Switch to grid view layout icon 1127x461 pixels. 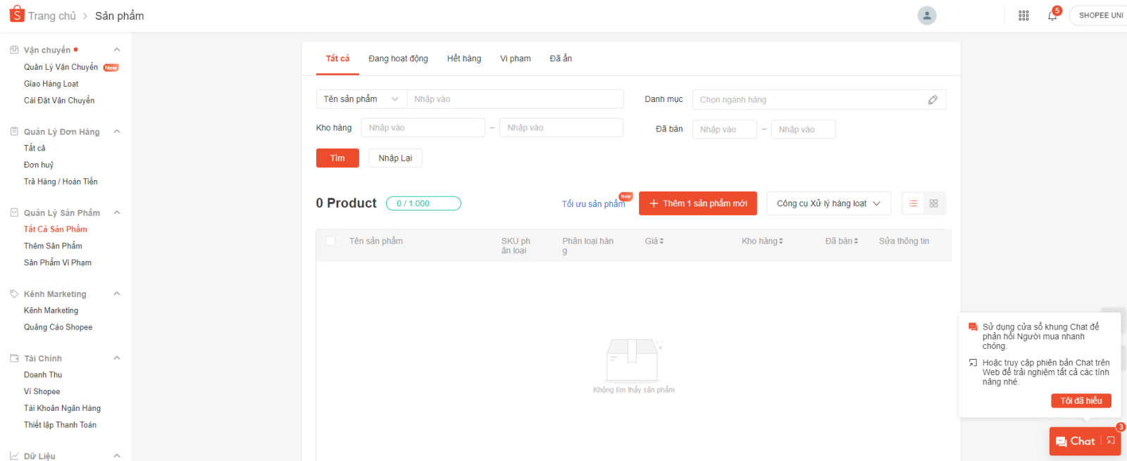coord(933,203)
